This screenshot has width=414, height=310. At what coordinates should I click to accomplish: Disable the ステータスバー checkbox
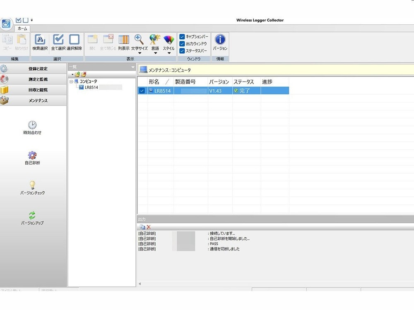182,51
